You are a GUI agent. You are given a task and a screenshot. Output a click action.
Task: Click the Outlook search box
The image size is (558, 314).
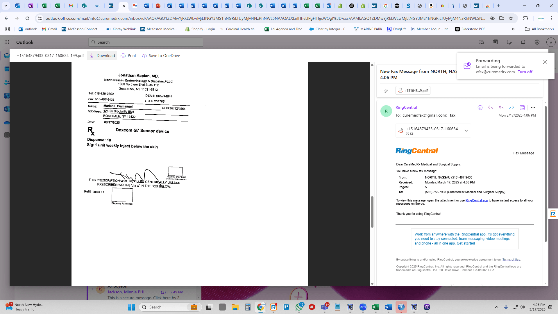[146, 42]
